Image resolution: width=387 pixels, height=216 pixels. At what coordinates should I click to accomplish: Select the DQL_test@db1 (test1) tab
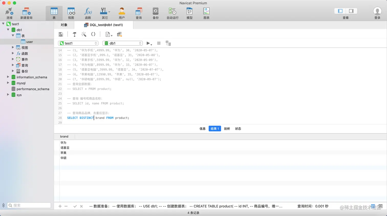point(103,25)
